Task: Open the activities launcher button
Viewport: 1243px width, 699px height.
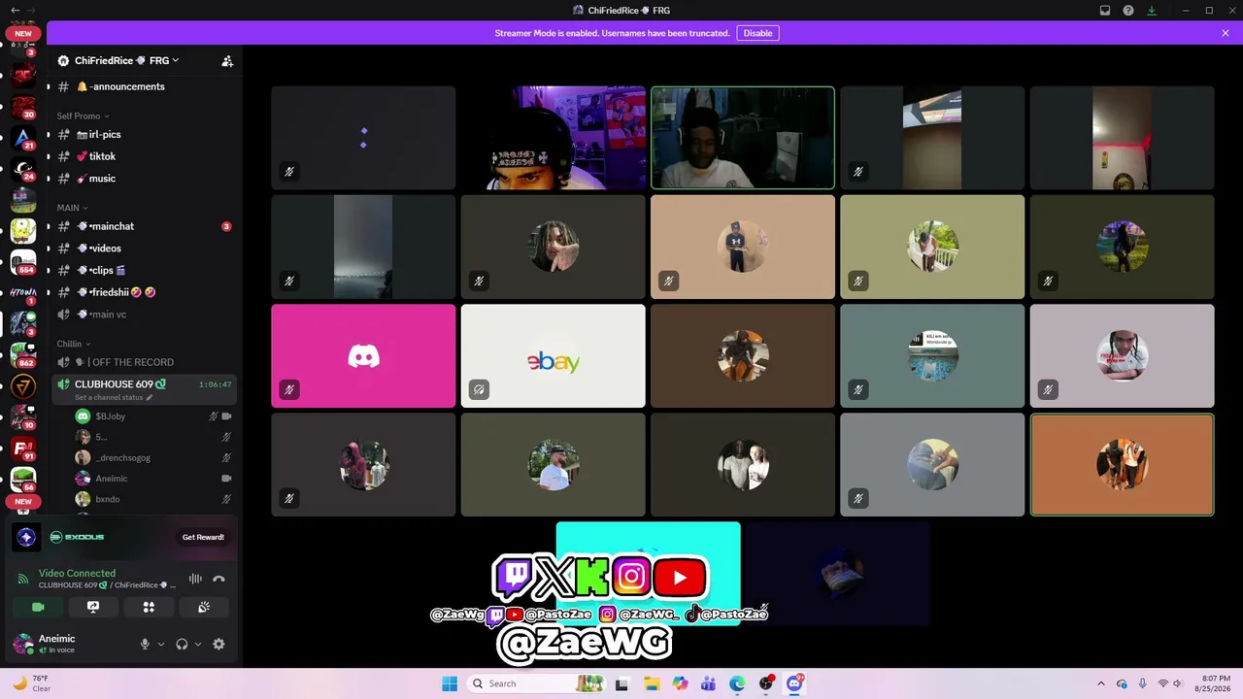Action: coord(149,607)
